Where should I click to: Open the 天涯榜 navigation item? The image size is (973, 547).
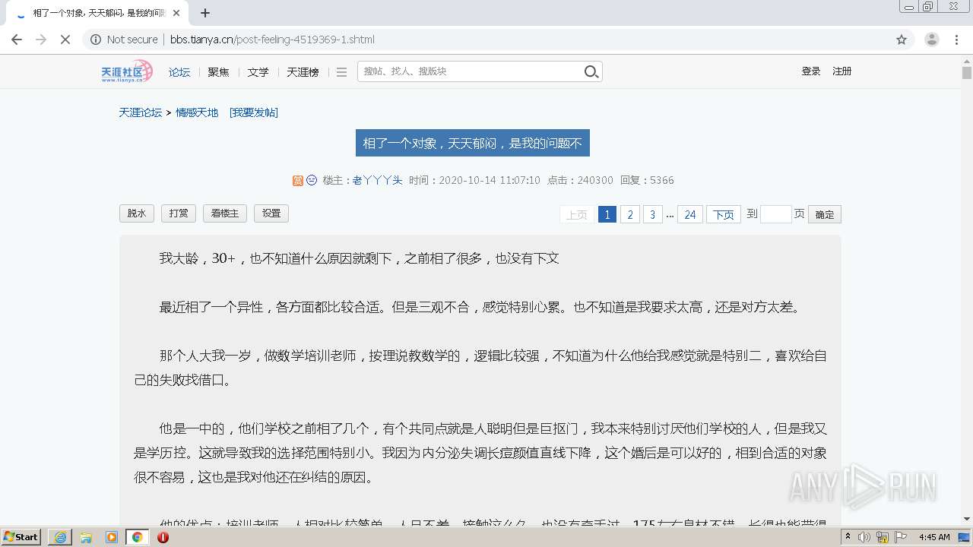click(x=303, y=72)
